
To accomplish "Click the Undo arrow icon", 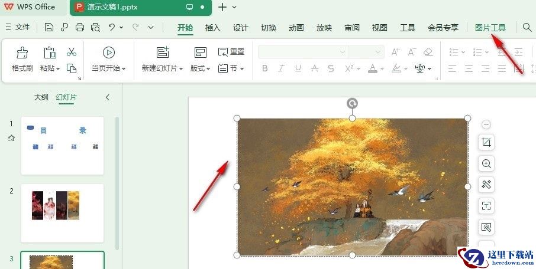I will [112, 27].
